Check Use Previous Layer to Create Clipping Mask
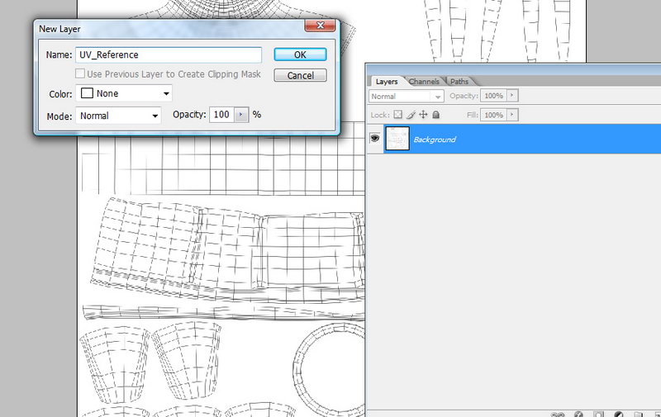 81,74
